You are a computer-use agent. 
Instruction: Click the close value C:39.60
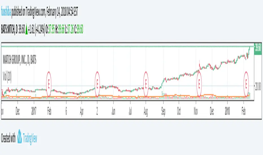pos(79,30)
